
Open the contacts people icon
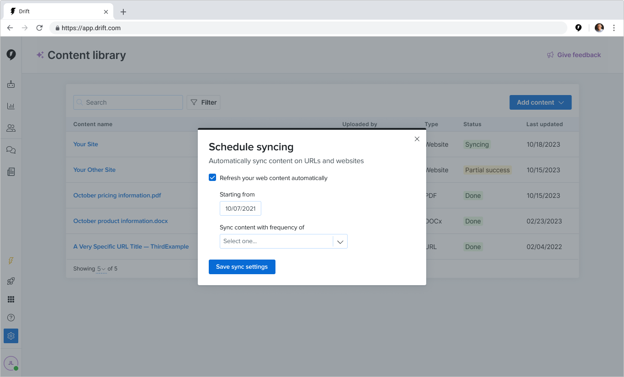pyautogui.click(x=11, y=128)
